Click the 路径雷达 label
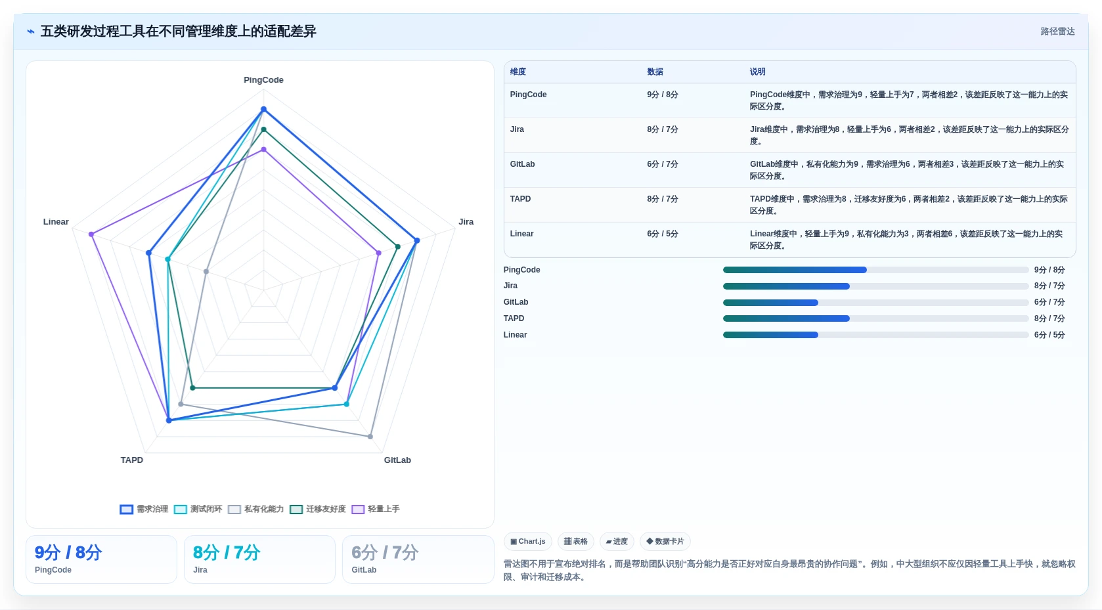Image resolution: width=1102 pixels, height=610 pixels. (x=1057, y=32)
